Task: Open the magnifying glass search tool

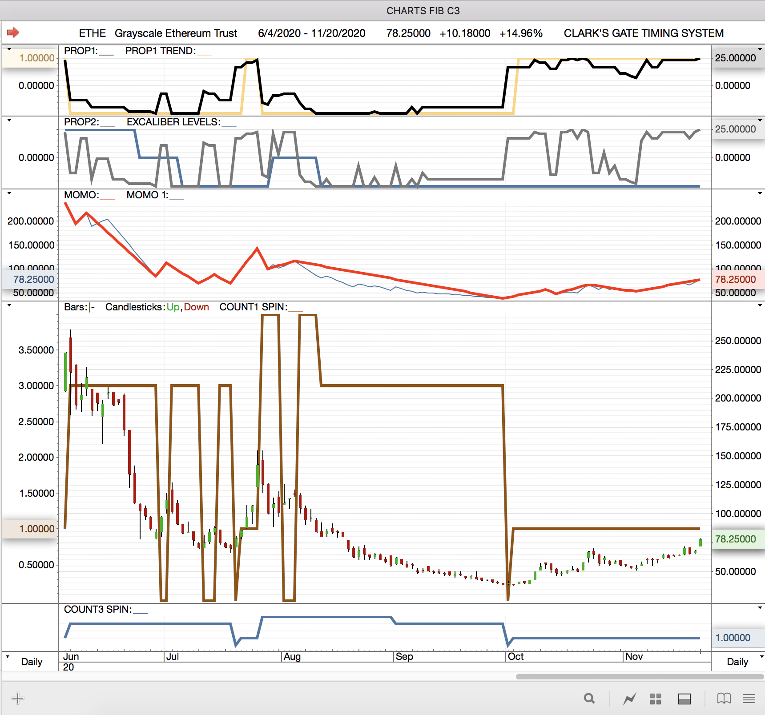Action: coord(589,699)
